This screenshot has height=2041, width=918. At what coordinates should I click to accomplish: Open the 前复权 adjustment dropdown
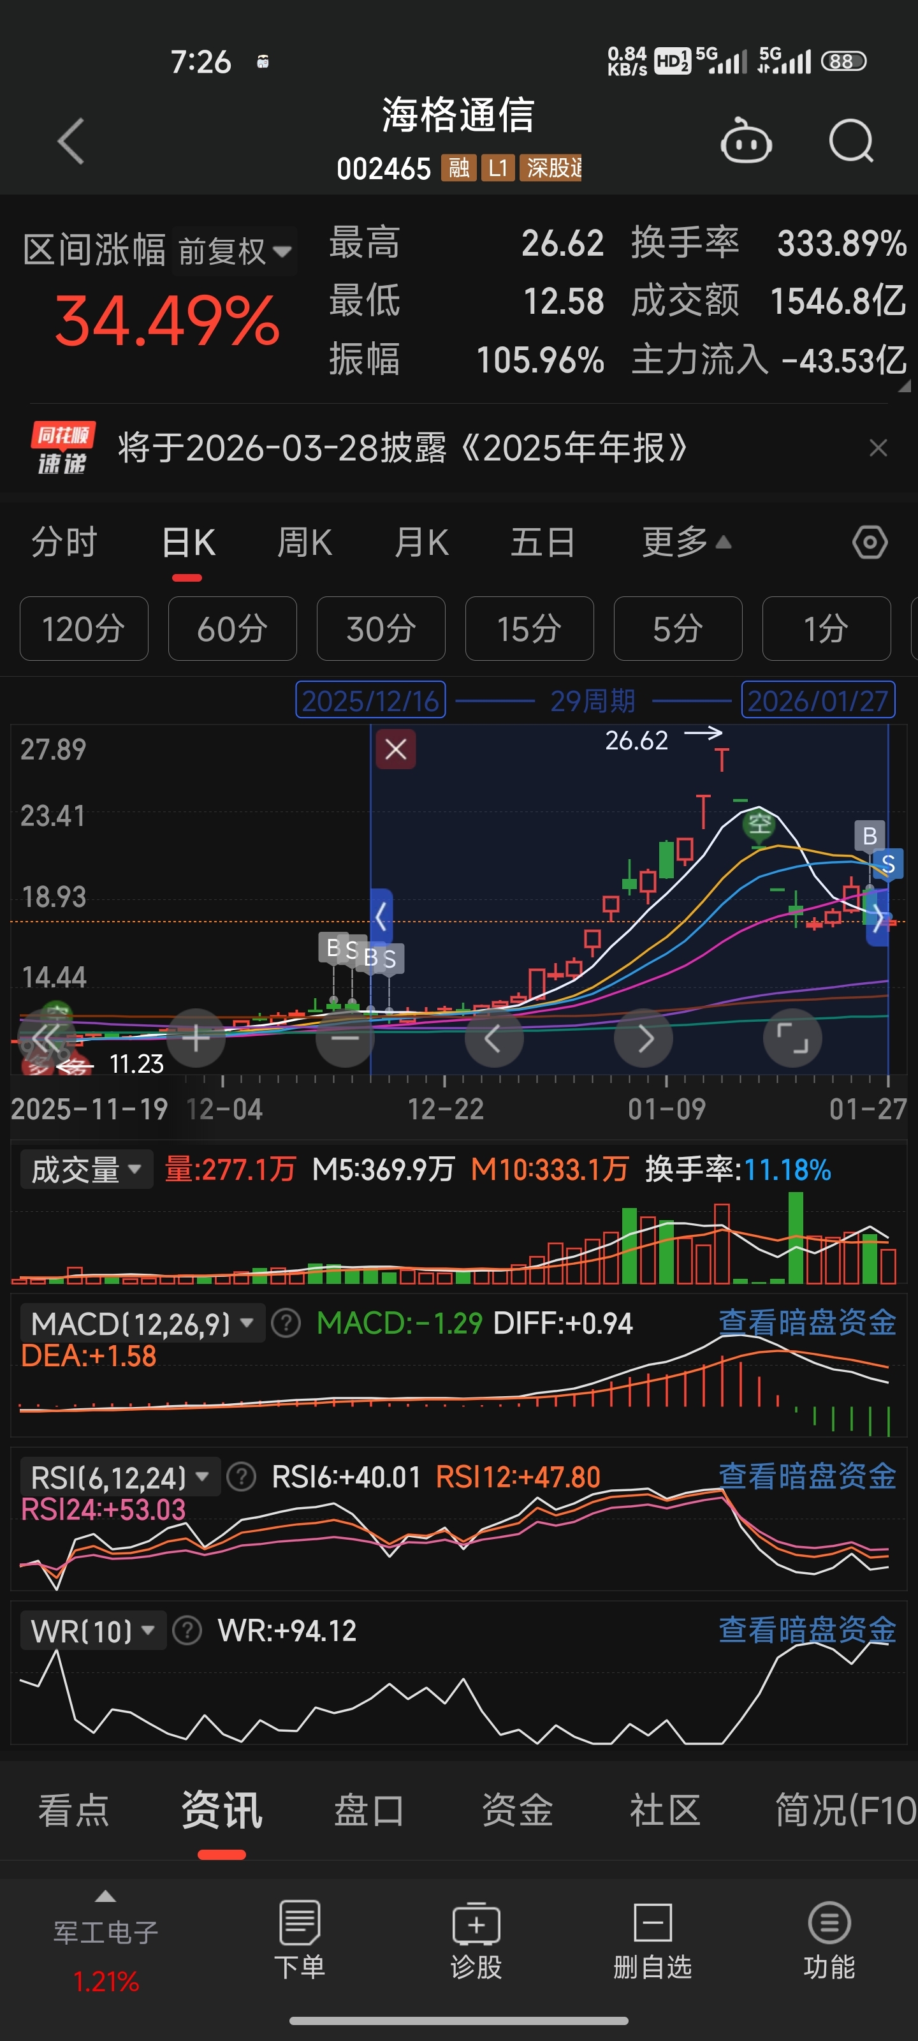235,251
